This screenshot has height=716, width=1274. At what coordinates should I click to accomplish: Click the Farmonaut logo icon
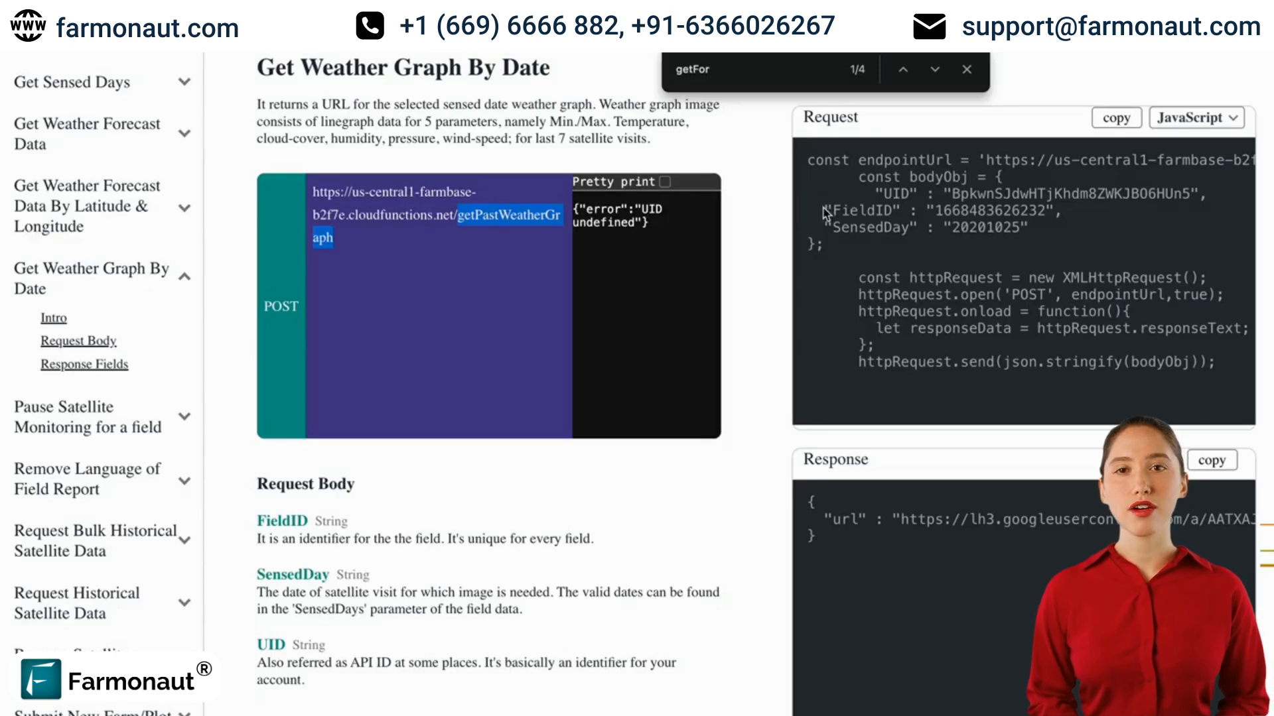pos(41,680)
